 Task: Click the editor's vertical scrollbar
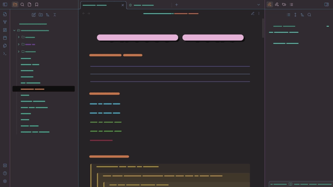[263, 28]
